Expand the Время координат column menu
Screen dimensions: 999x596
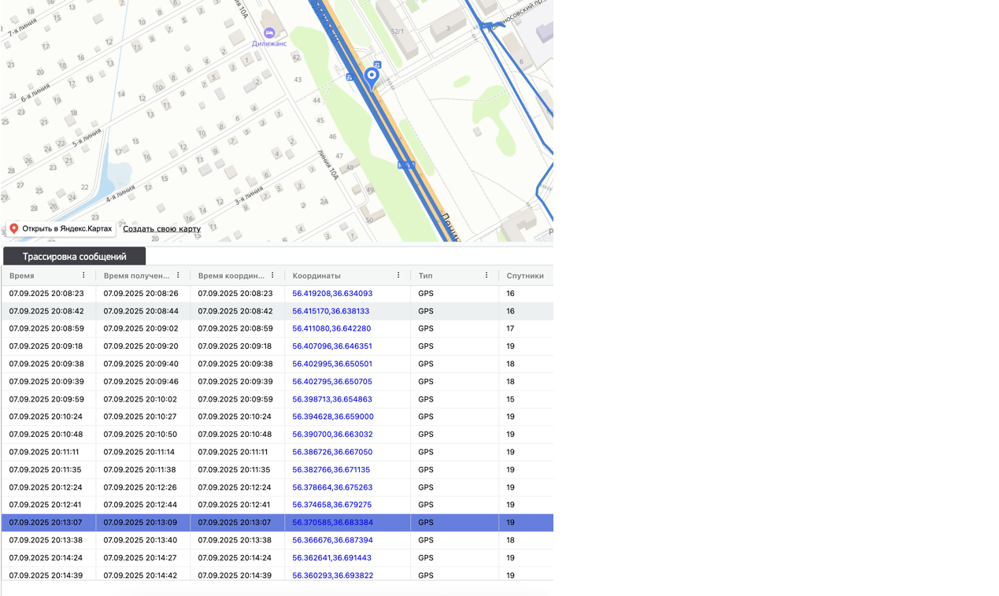[x=272, y=276]
